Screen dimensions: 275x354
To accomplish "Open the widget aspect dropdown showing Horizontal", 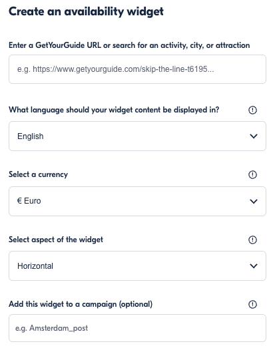I will point(137,265).
